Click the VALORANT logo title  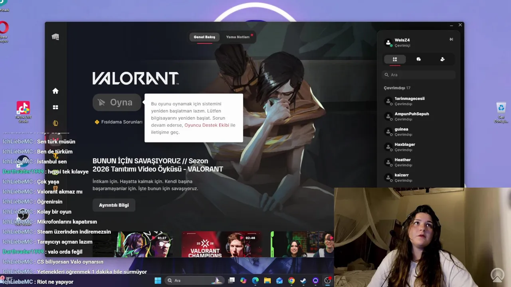tap(135, 79)
